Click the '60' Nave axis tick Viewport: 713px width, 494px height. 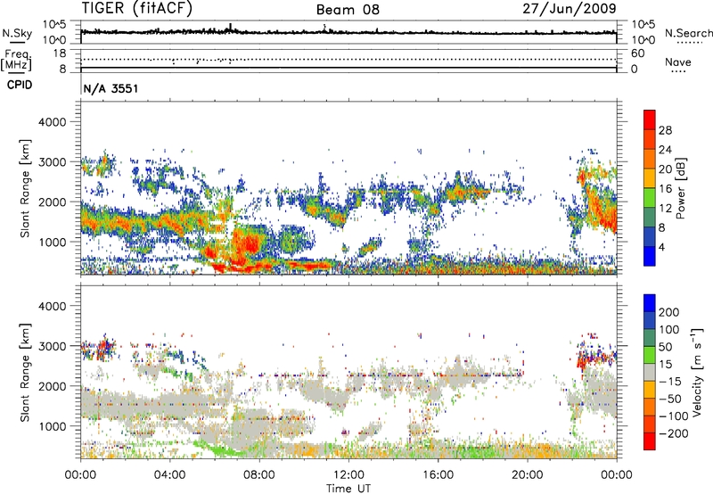click(637, 54)
